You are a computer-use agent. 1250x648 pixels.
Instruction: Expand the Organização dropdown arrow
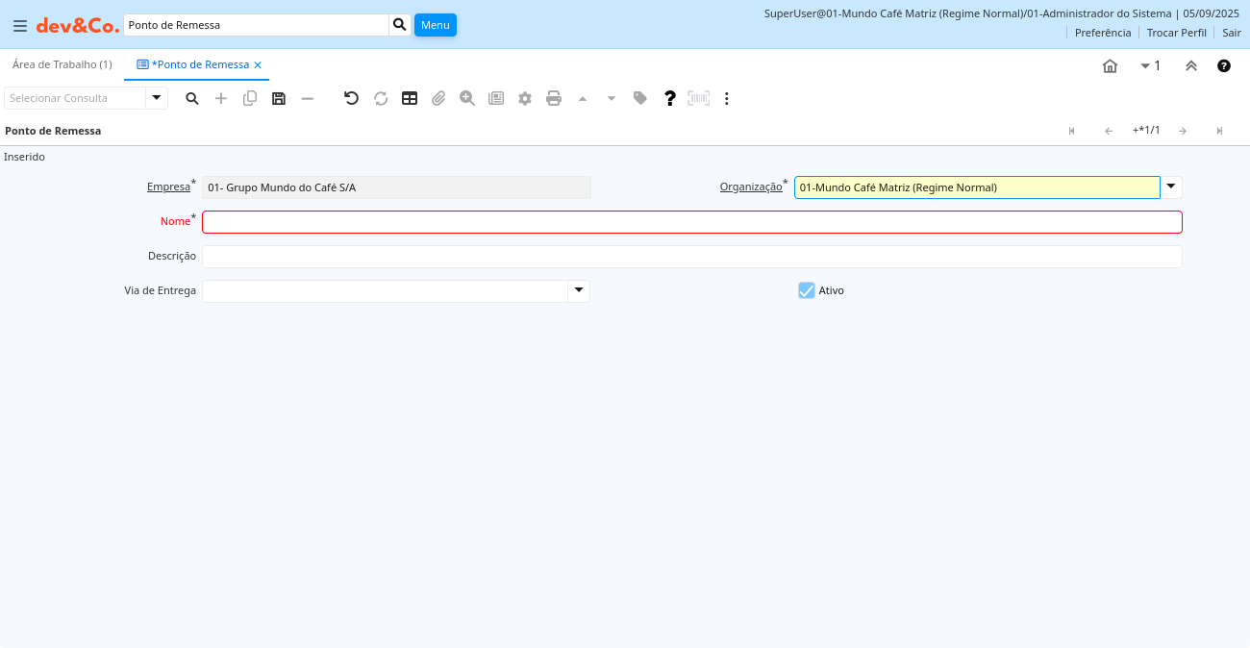[x=1171, y=187]
